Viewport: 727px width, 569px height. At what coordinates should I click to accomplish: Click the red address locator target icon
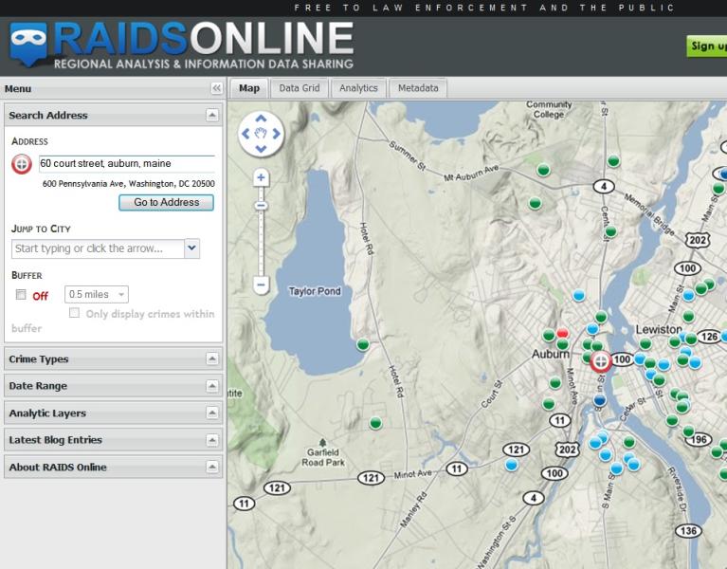click(x=22, y=164)
